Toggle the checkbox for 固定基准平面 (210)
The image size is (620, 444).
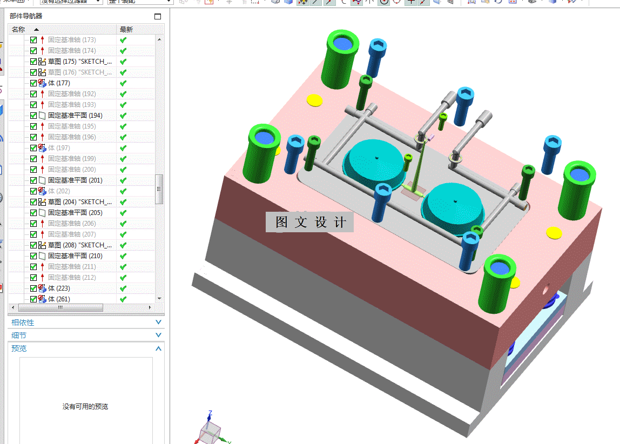point(33,256)
